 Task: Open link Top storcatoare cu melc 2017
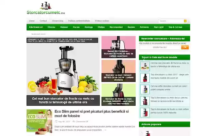coord(170,76)
